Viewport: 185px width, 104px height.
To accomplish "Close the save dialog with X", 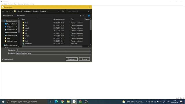I will pos(90,7).
